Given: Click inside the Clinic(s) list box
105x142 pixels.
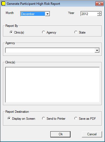Looking at the screenshot, I should point(52,85).
